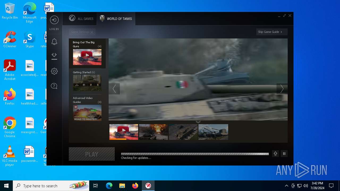Click Wargaming Game Center taskbar icon
Screen dimensions: 340x191
[x=148, y=186]
